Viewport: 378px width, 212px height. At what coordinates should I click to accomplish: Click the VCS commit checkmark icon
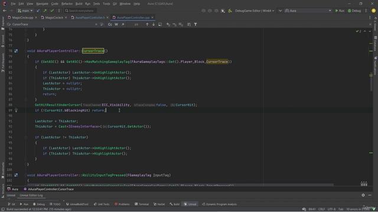(x=52, y=11)
